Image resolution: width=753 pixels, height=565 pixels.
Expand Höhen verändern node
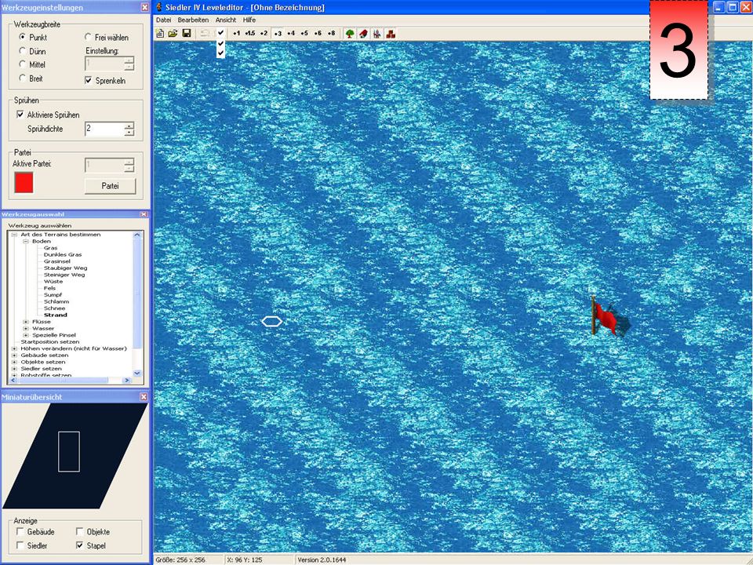[x=14, y=348]
